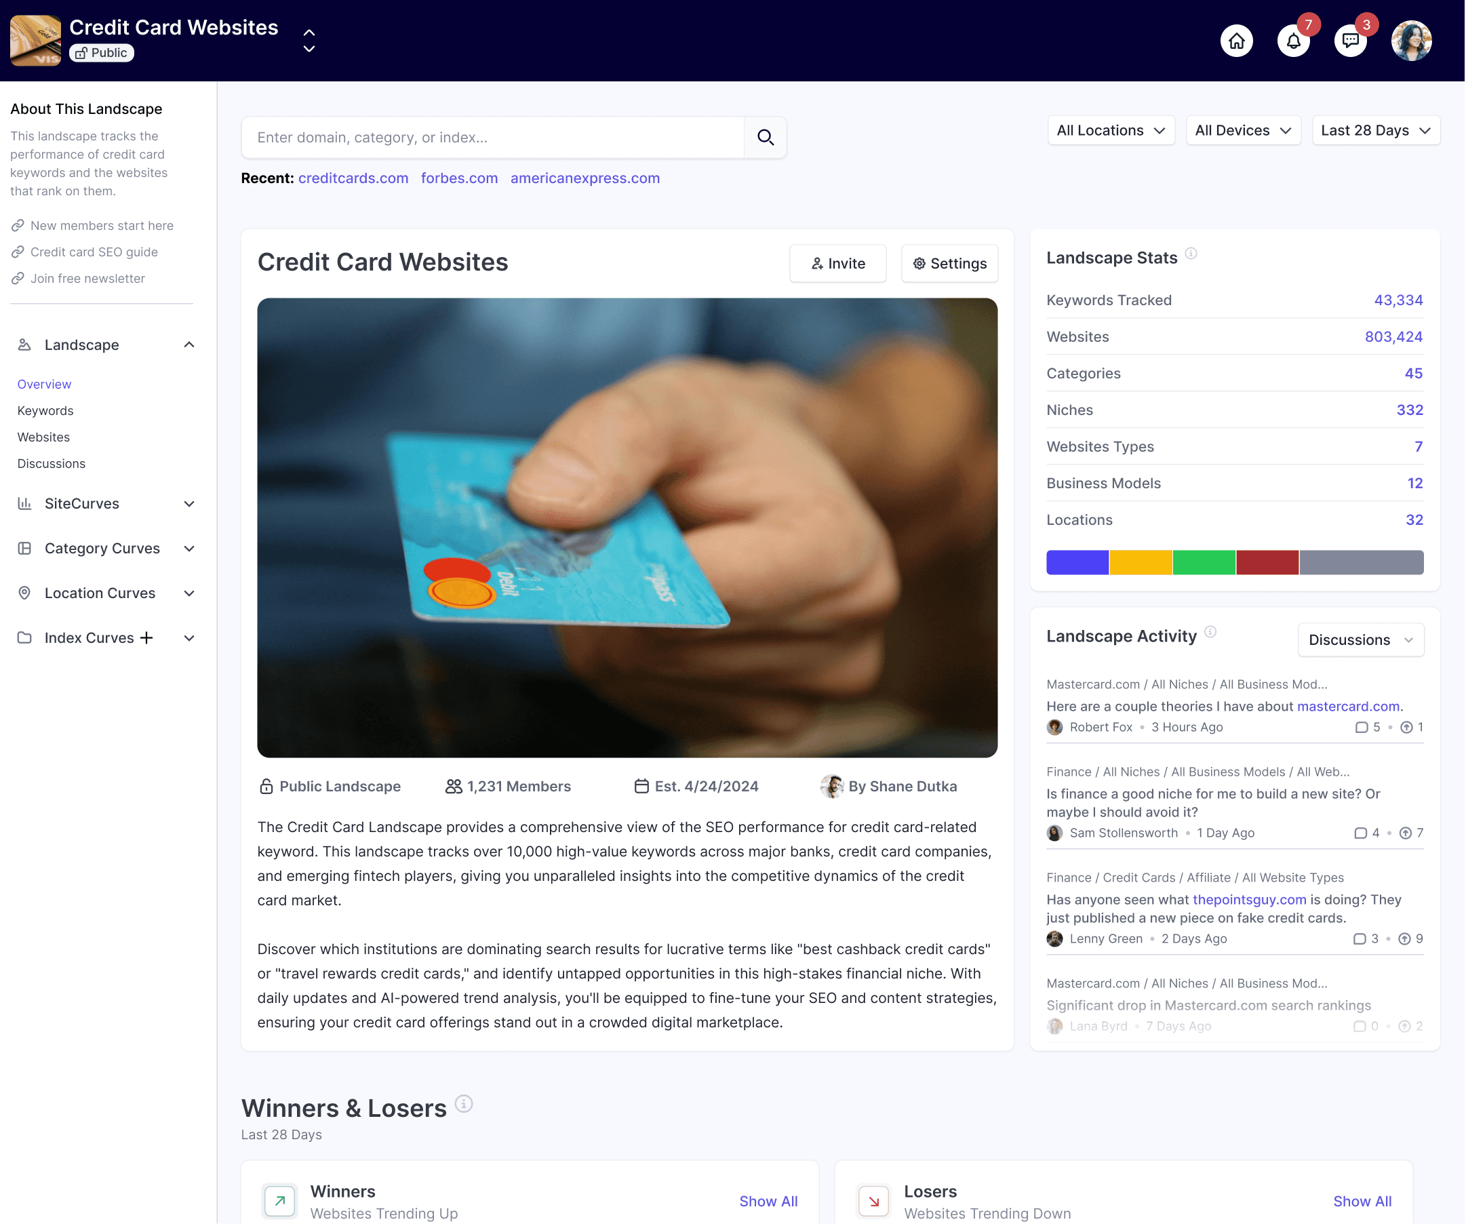Click upvote icon on Sam Stollensworth's post
1466x1224 pixels.
pyautogui.click(x=1406, y=833)
